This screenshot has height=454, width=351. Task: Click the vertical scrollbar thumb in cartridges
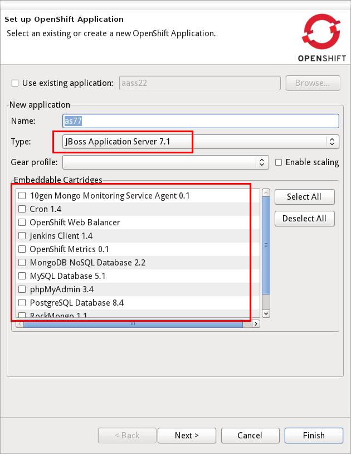pyautogui.click(x=266, y=245)
